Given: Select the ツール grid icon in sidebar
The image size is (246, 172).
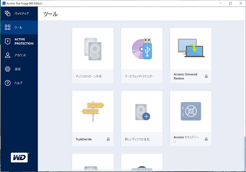Looking at the screenshot, I should click(7, 28).
